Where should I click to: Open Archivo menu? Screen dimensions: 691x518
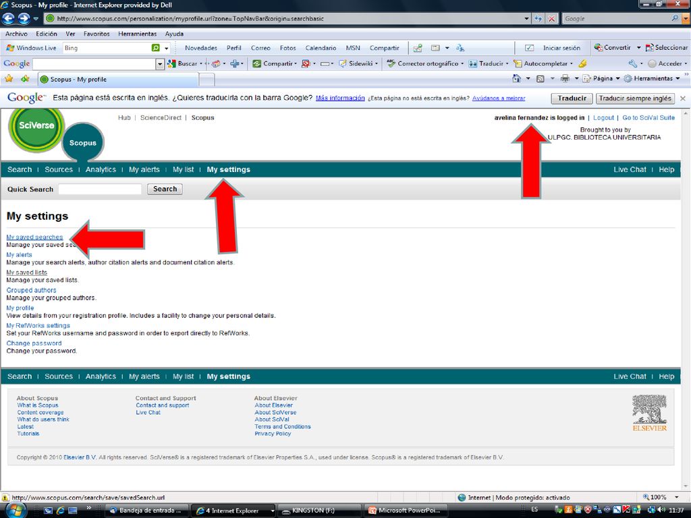point(16,34)
